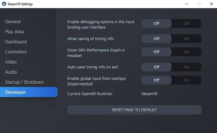
Task: Open the General settings tab
Action: [13, 22]
